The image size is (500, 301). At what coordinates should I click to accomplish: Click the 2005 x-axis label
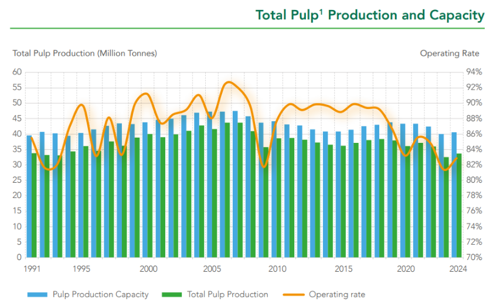coord(212,269)
